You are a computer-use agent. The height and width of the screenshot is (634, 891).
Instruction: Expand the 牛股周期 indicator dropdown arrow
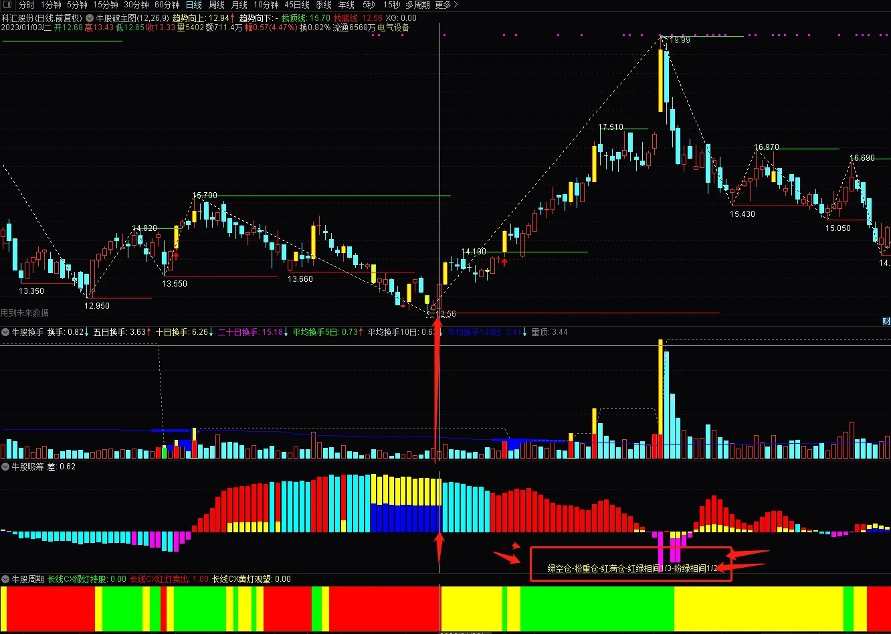click(5, 579)
